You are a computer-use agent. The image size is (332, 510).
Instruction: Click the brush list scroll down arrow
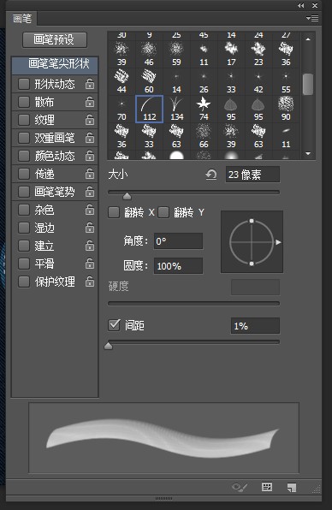pyautogui.click(x=308, y=153)
